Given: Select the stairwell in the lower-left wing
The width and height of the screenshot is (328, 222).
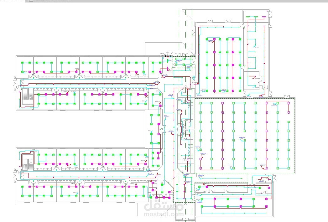Looking at the screenshot, I should point(28,162).
